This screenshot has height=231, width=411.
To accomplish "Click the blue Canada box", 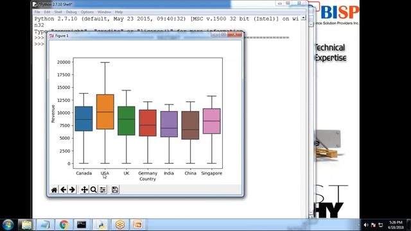I will pyautogui.click(x=83, y=119).
